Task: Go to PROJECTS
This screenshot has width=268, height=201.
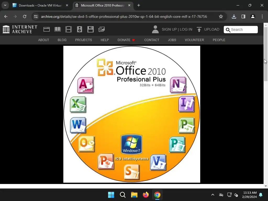Action: (83, 40)
